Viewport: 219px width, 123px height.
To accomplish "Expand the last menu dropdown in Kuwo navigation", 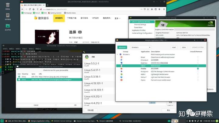I will pyautogui.click(x=117, y=18).
